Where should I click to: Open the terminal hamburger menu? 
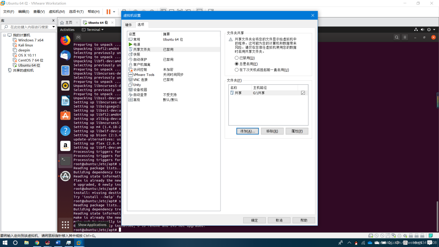[x=405, y=37]
